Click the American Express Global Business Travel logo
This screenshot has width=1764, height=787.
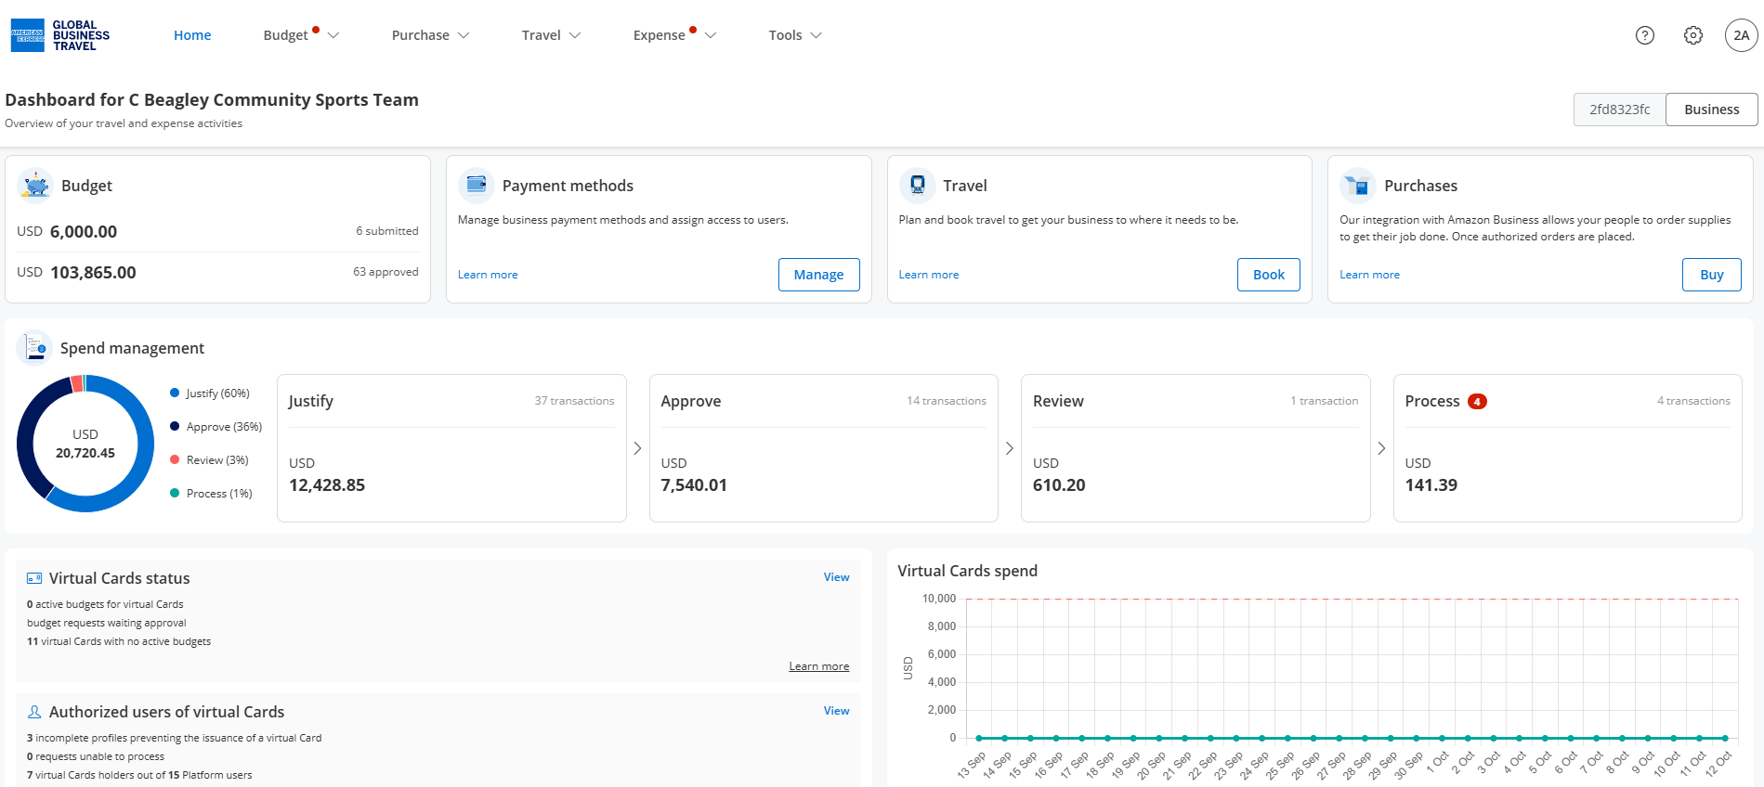pos(60,35)
